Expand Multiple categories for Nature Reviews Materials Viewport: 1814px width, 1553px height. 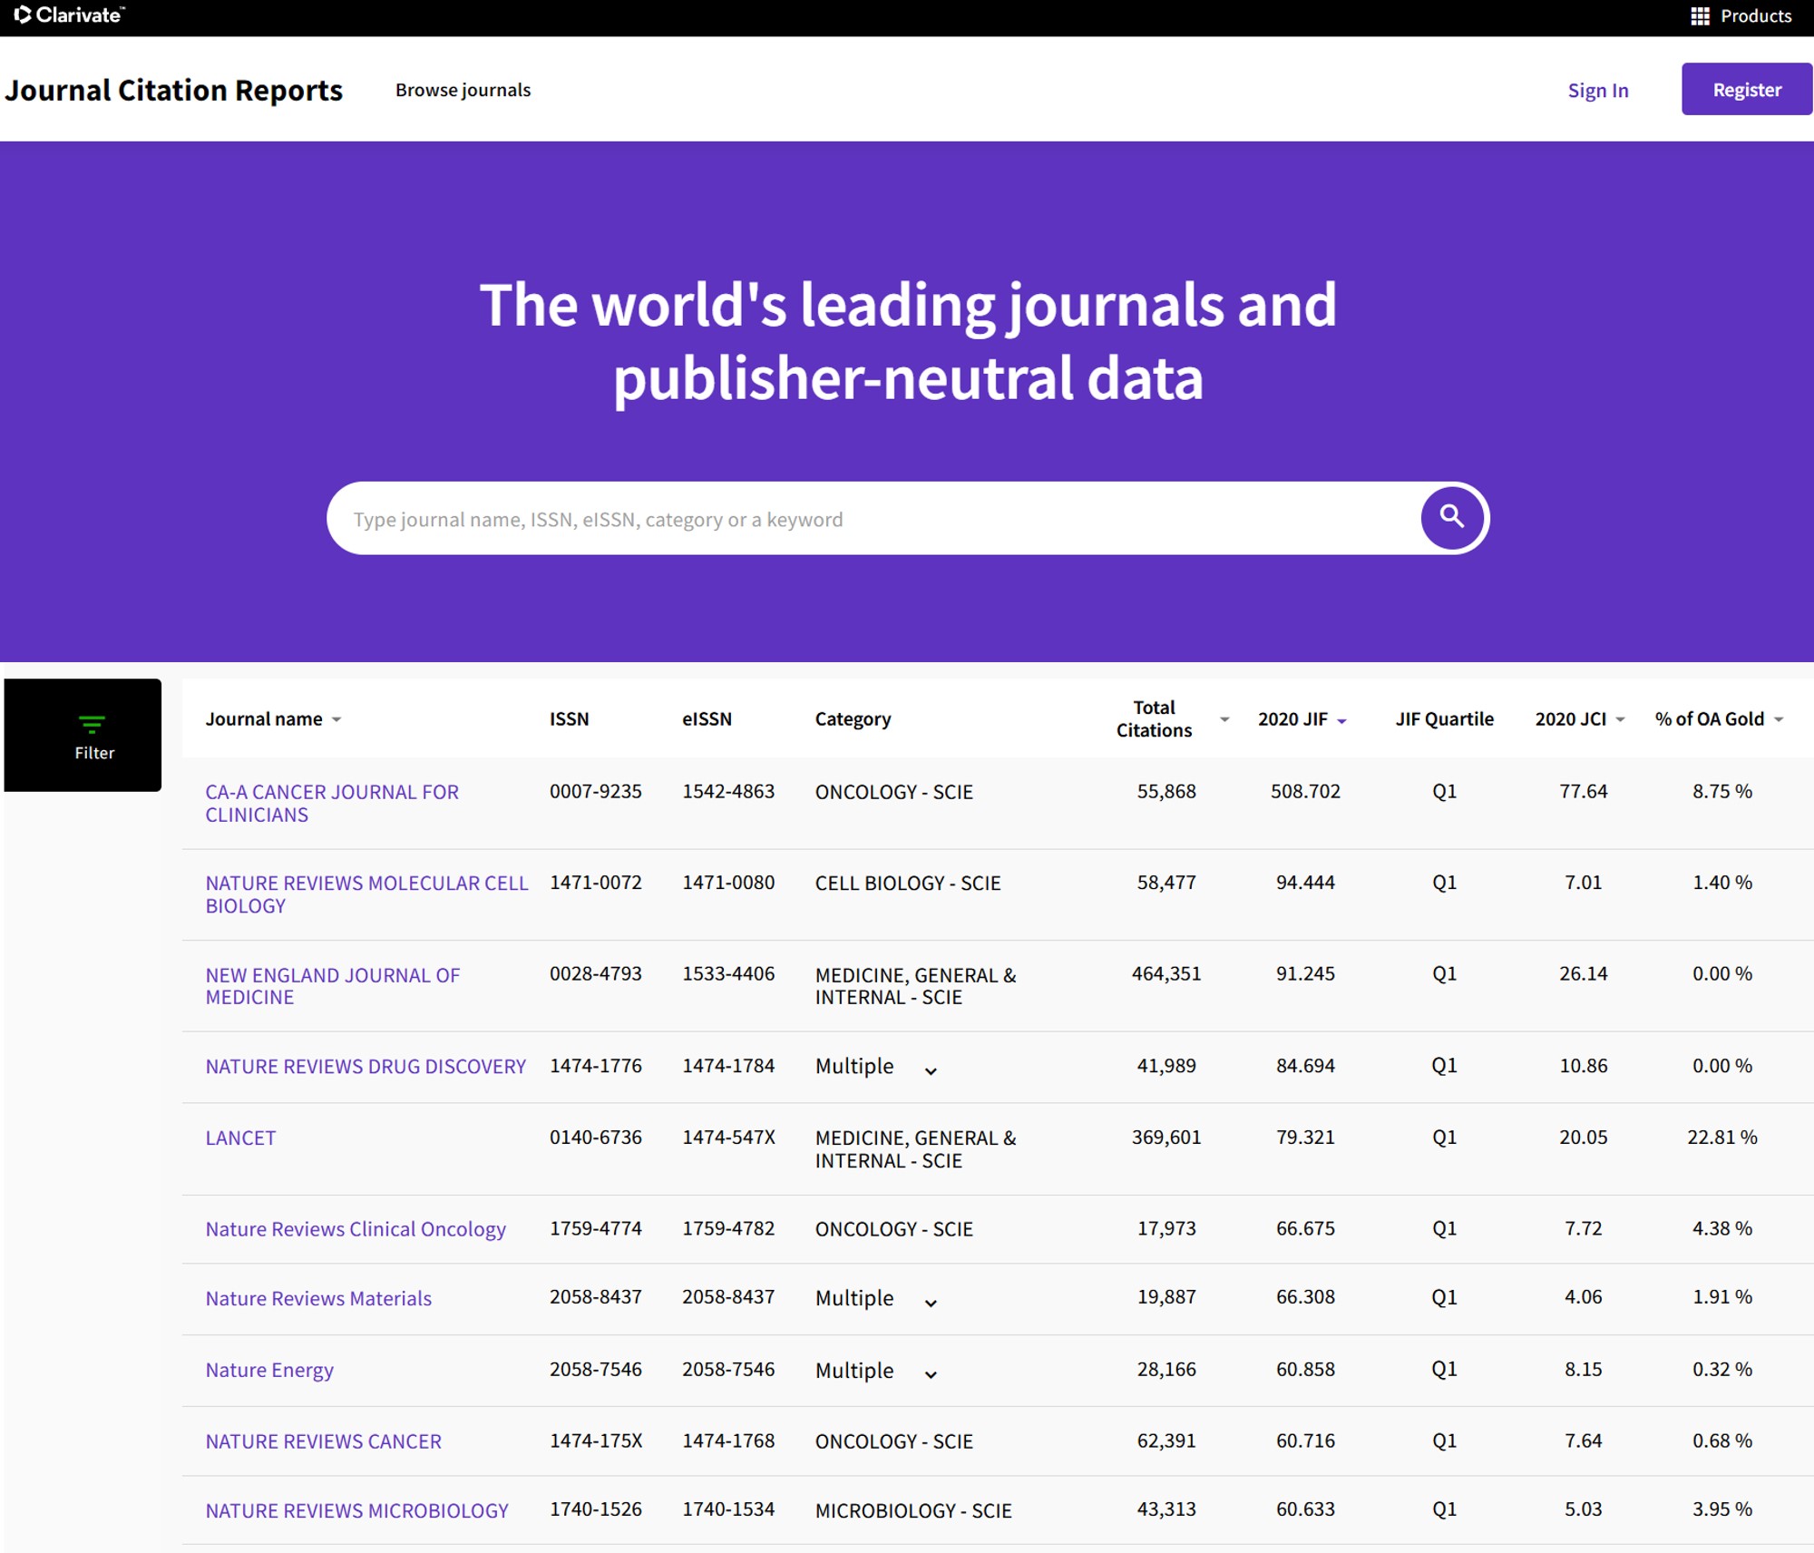[931, 1303]
